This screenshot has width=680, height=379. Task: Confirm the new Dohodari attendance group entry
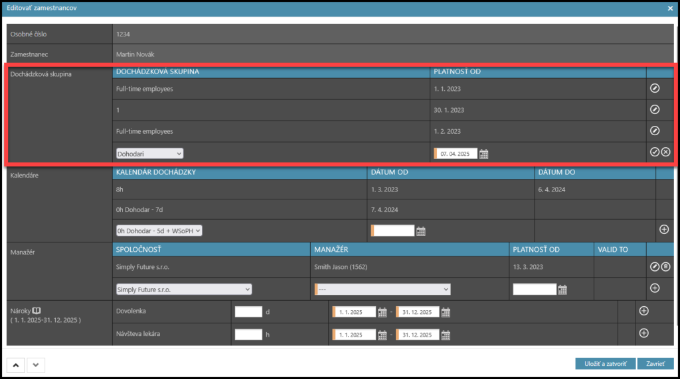coord(654,152)
